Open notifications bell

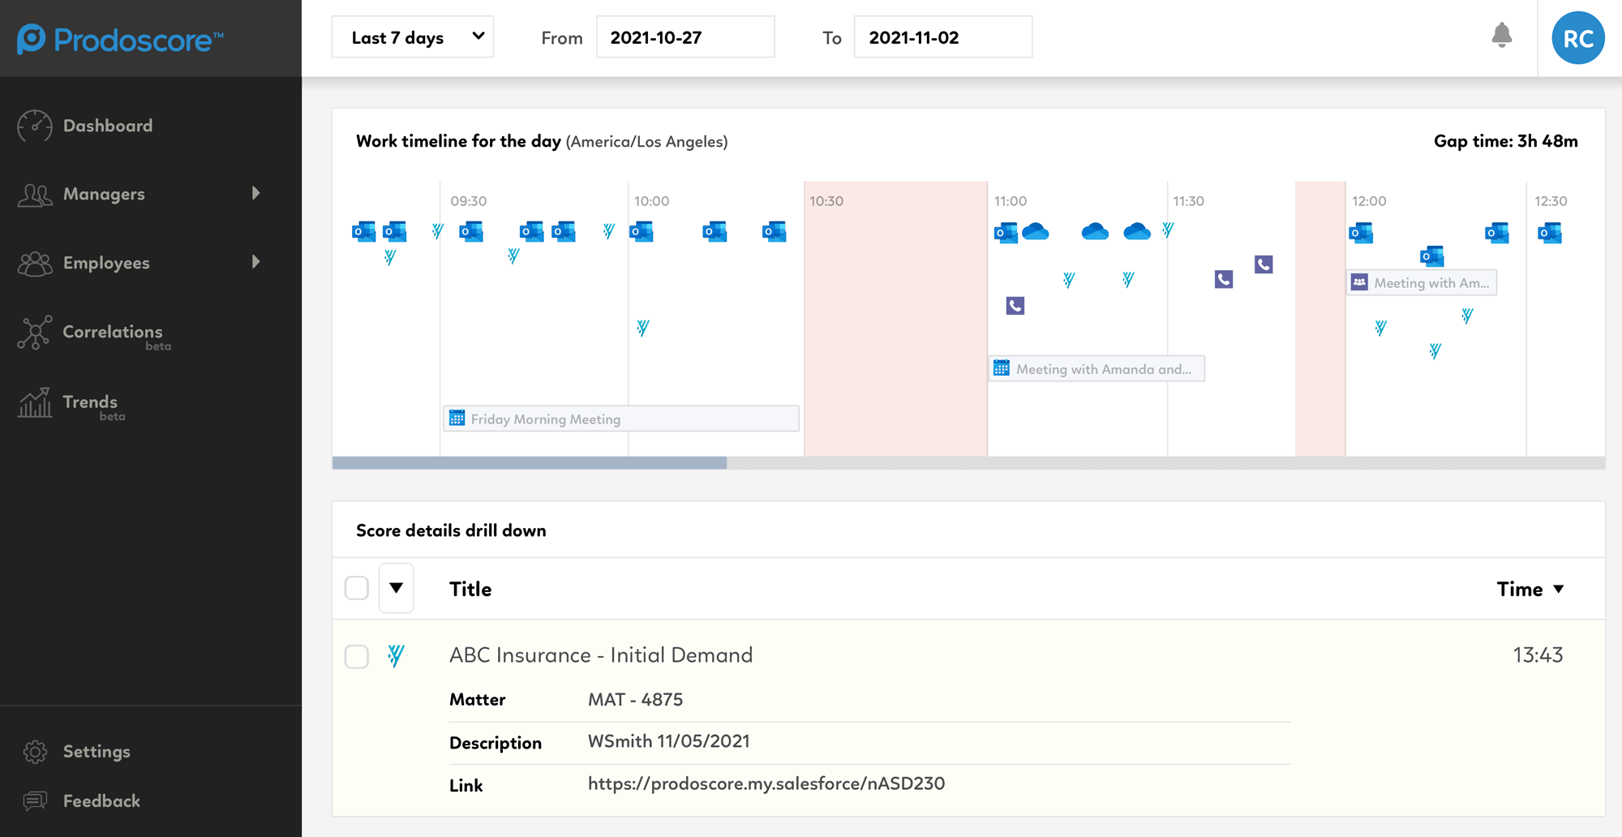[x=1502, y=36]
